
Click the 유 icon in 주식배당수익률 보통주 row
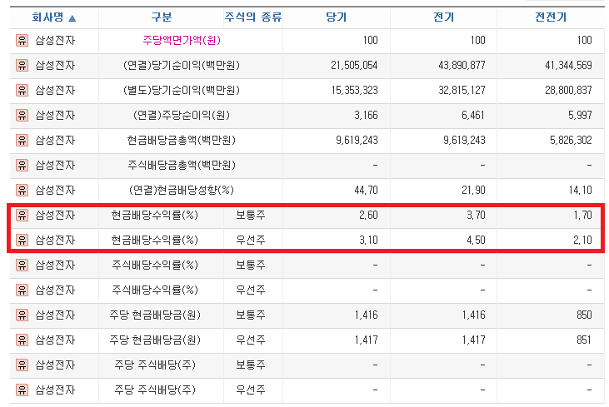[22, 265]
